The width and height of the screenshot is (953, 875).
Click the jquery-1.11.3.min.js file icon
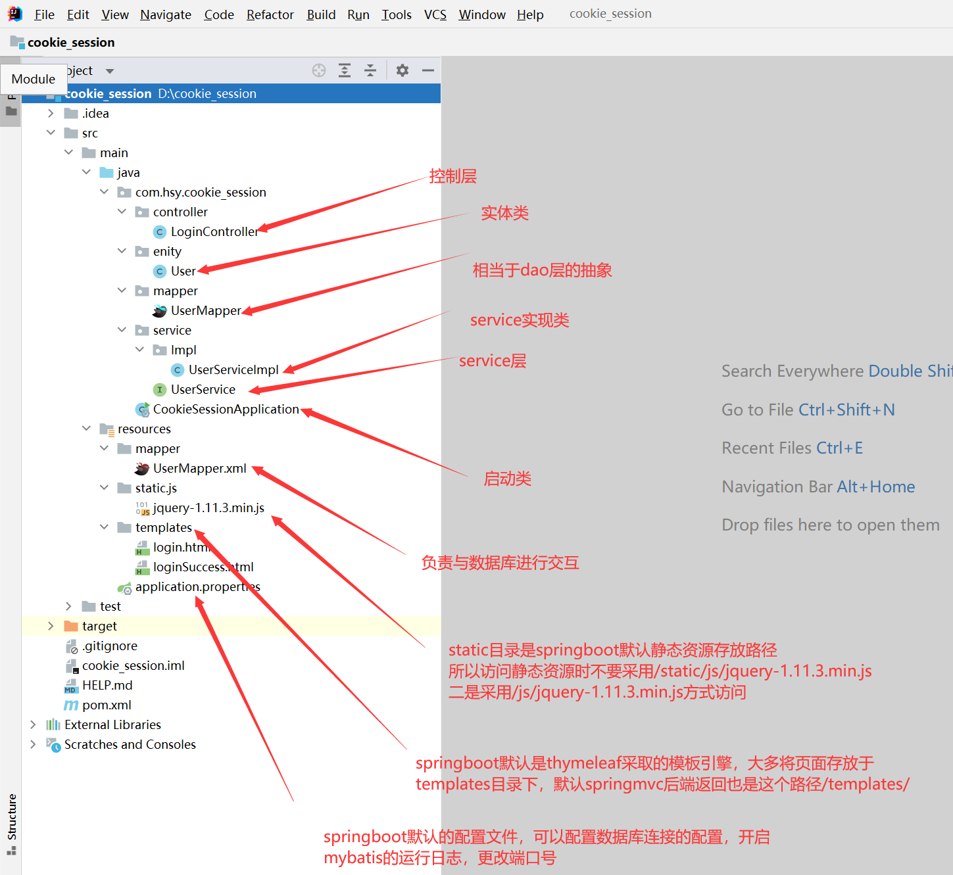[142, 508]
